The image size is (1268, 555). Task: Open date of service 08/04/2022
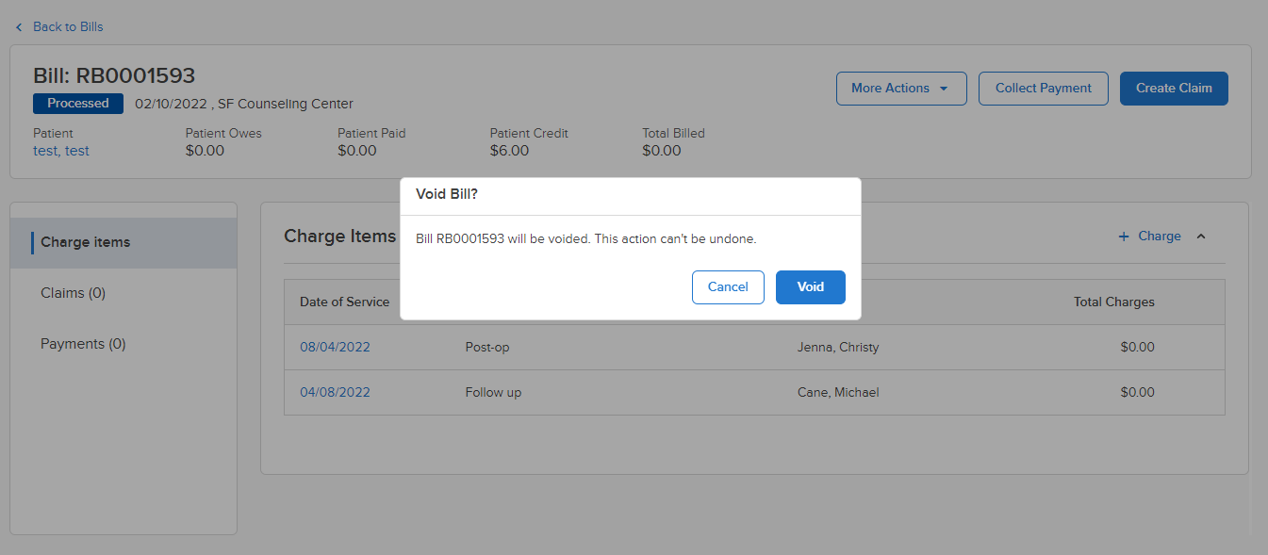(x=335, y=347)
